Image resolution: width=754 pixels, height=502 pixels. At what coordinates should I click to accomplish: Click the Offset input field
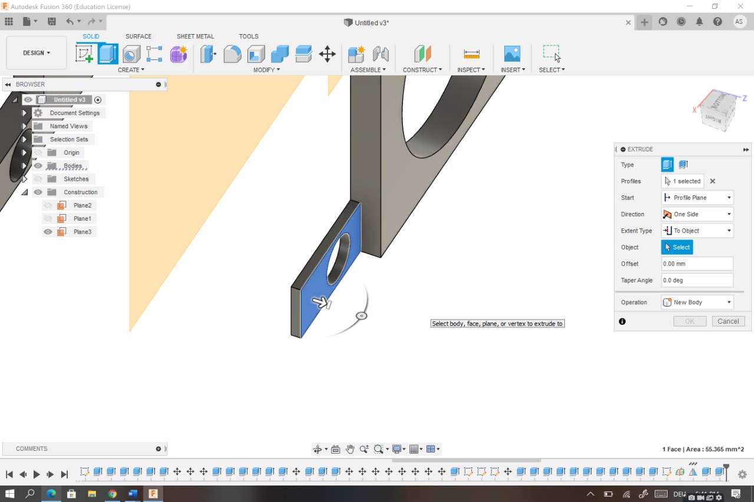697,264
